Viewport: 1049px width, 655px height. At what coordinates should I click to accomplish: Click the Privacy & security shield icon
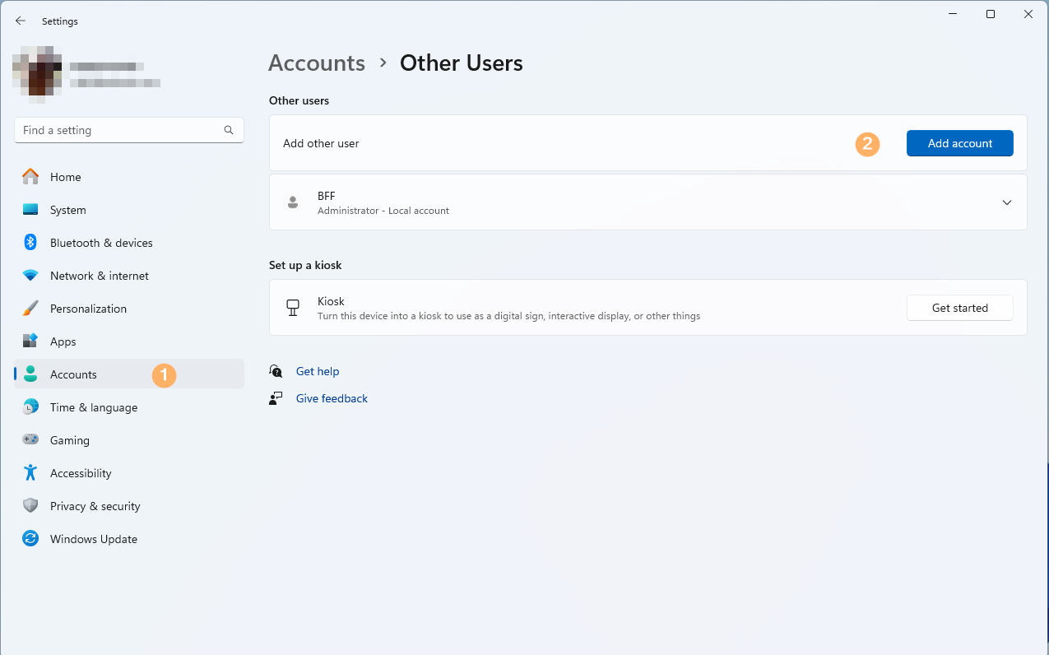tap(30, 506)
